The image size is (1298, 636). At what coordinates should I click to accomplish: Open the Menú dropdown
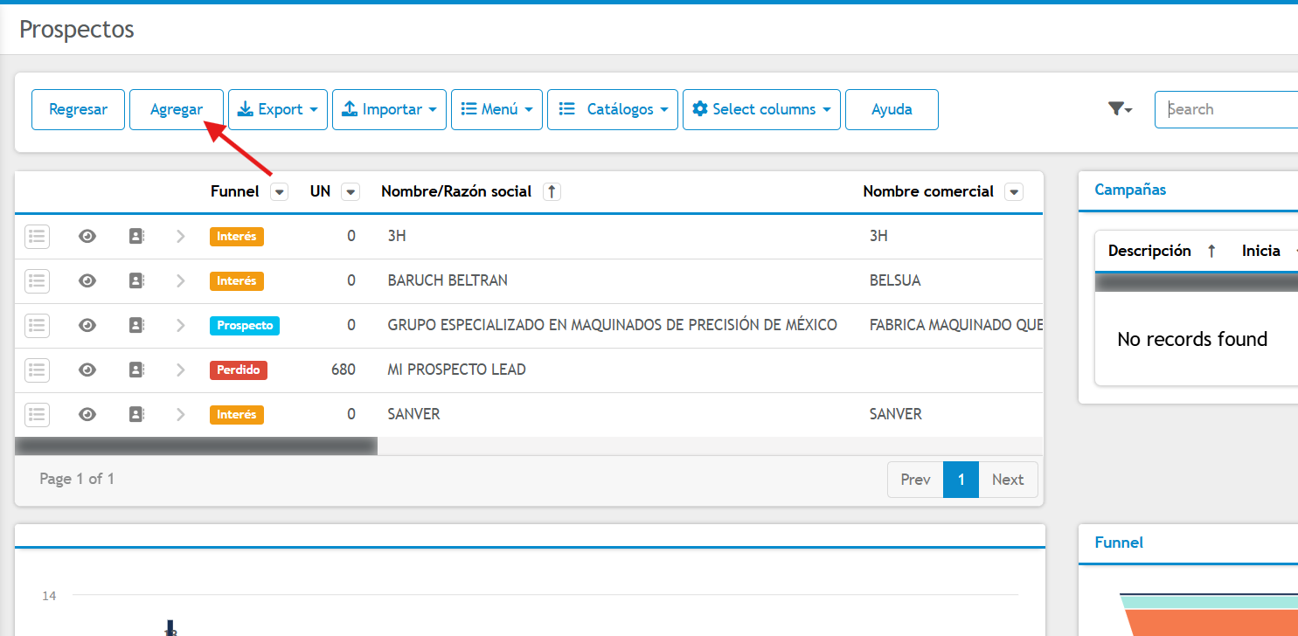coord(496,109)
